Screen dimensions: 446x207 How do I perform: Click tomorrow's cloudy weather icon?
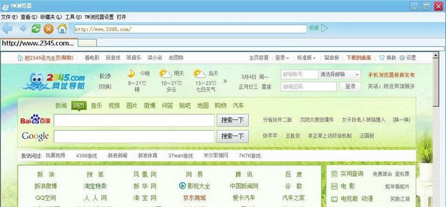(165, 74)
